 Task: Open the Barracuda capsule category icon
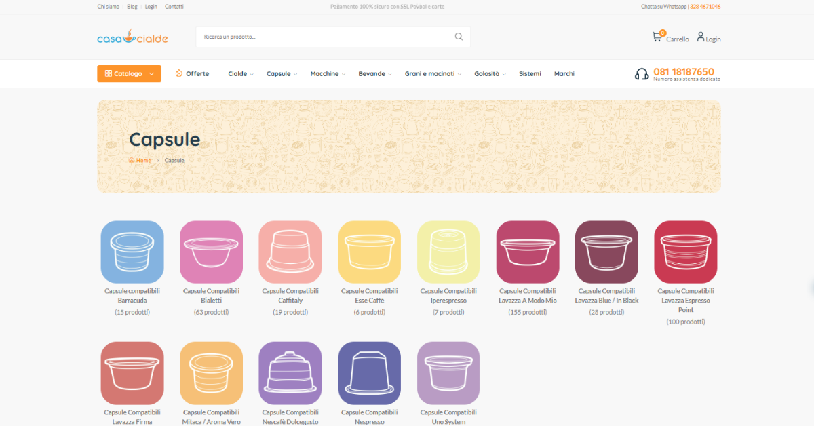(x=132, y=252)
